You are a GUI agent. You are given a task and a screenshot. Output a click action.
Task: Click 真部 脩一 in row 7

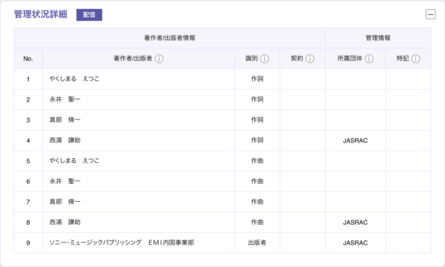pyautogui.click(x=65, y=202)
